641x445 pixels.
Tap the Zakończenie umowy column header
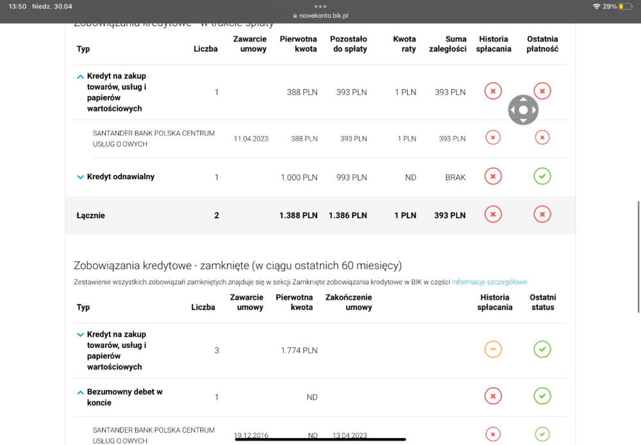coord(349,302)
